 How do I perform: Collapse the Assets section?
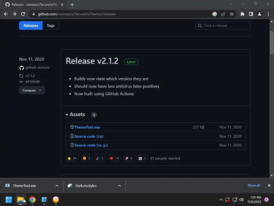[75, 115]
